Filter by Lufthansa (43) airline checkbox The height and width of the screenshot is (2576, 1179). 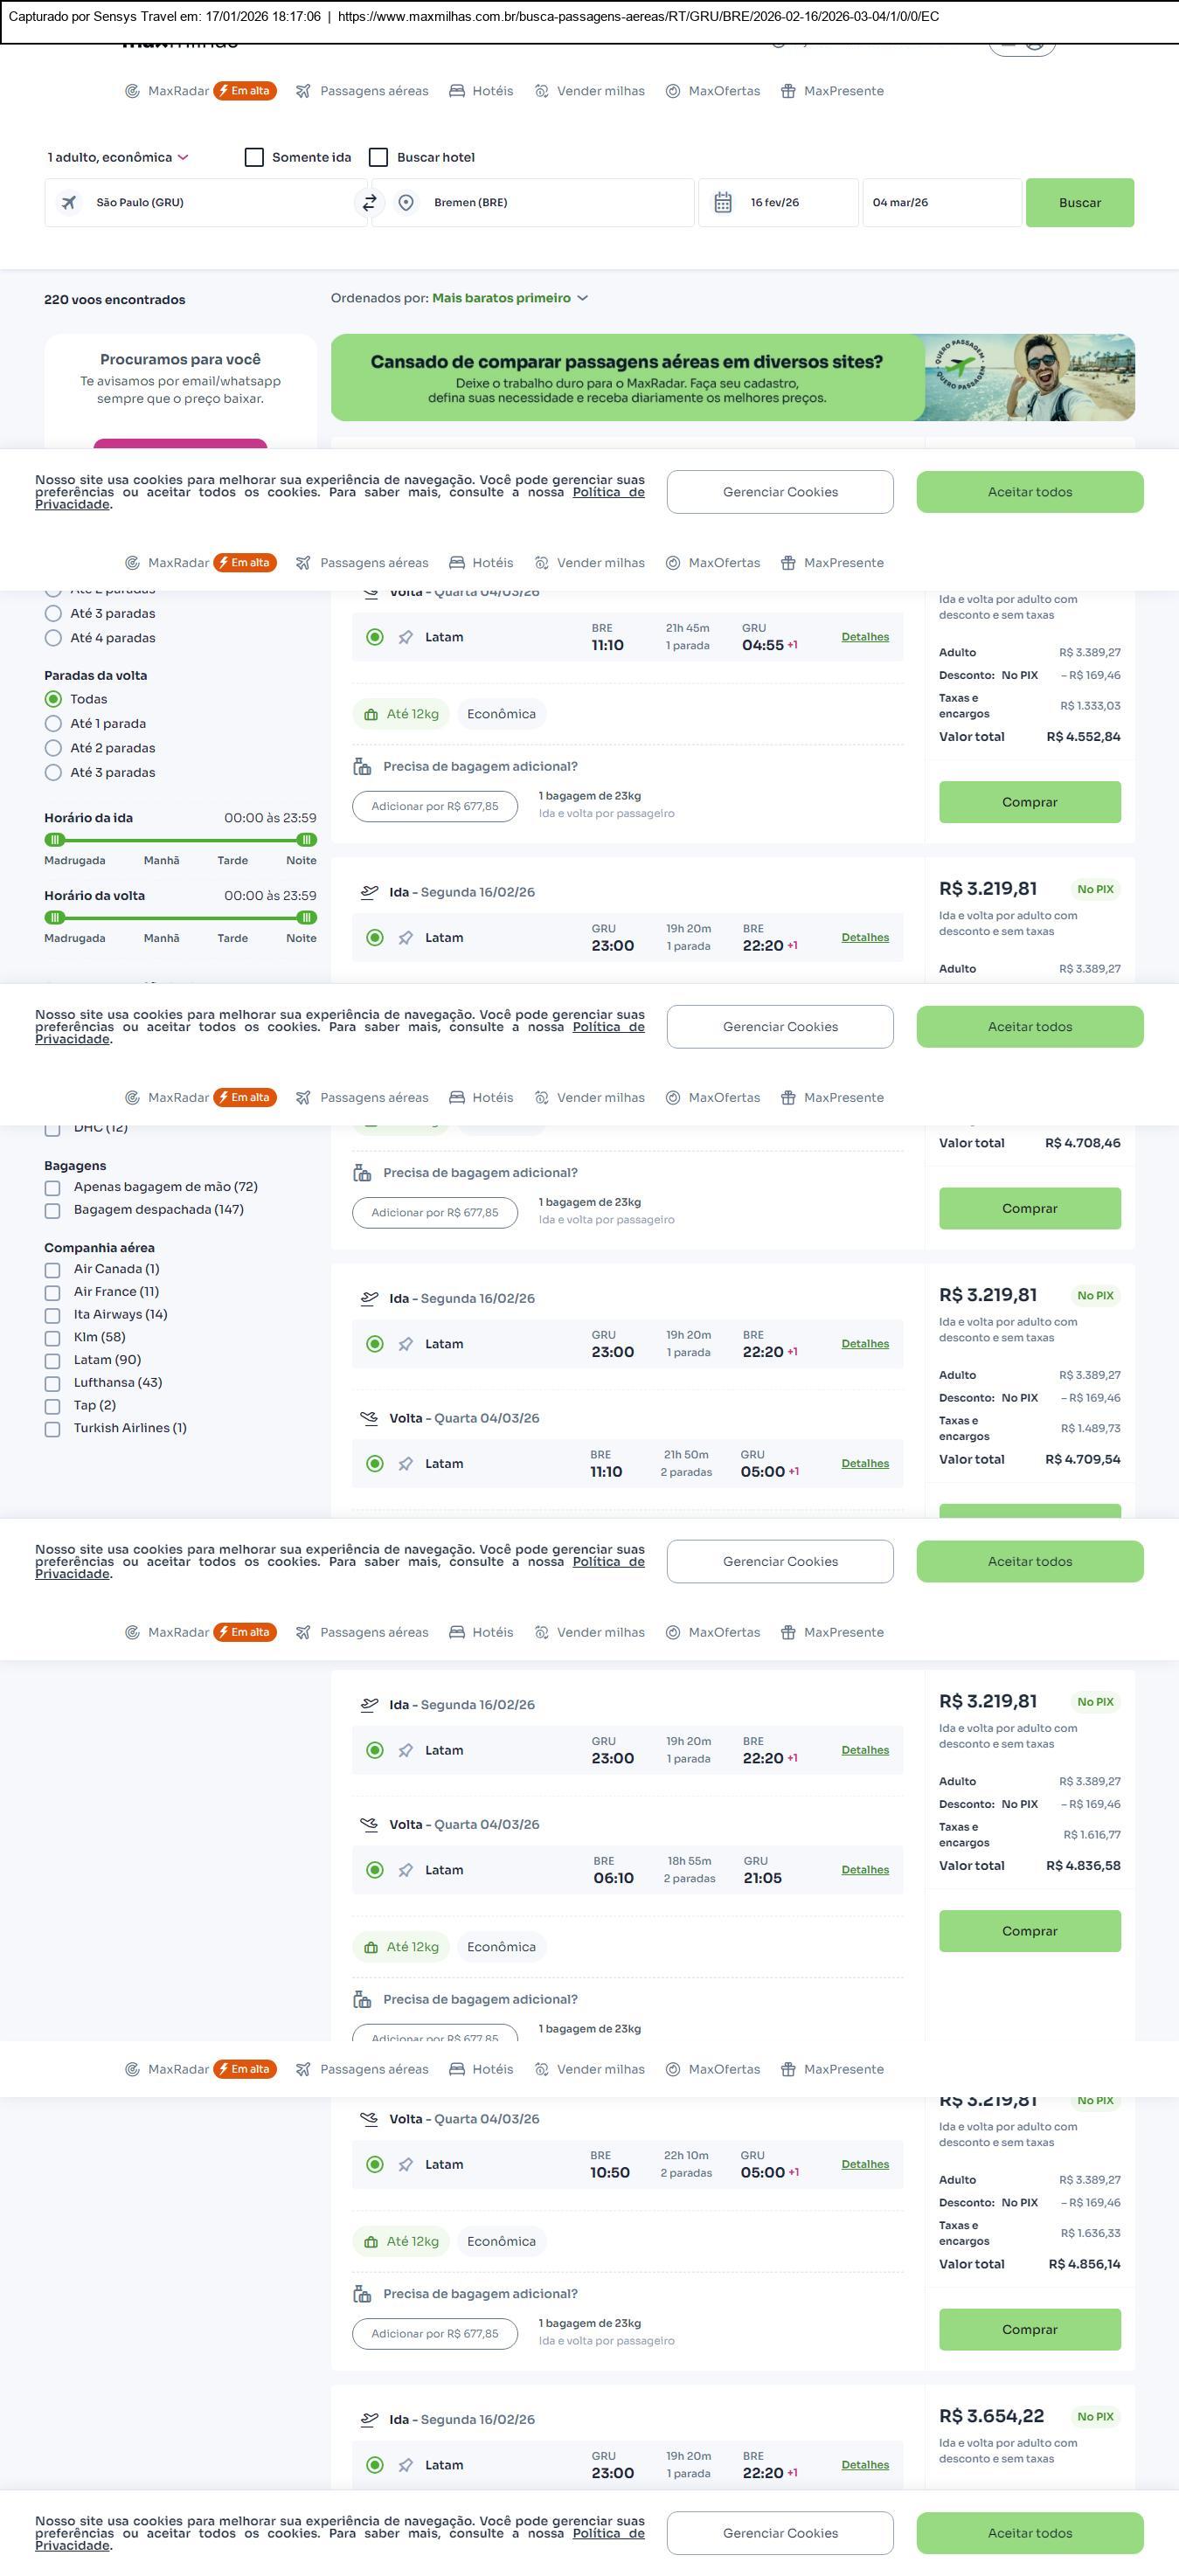[x=52, y=1383]
